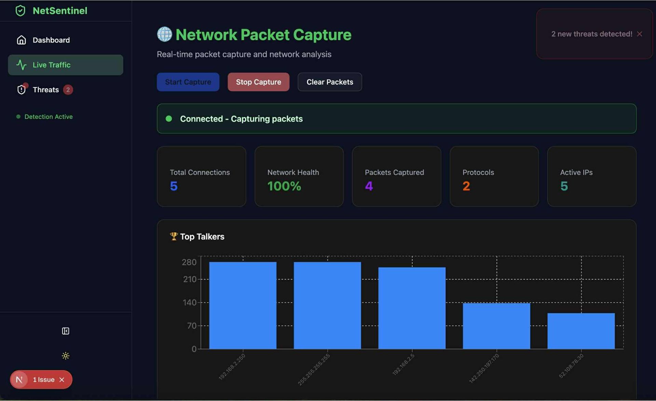Screen dimensions: 656x401
Task: Open the Dashboard menu item
Action: 51,40
